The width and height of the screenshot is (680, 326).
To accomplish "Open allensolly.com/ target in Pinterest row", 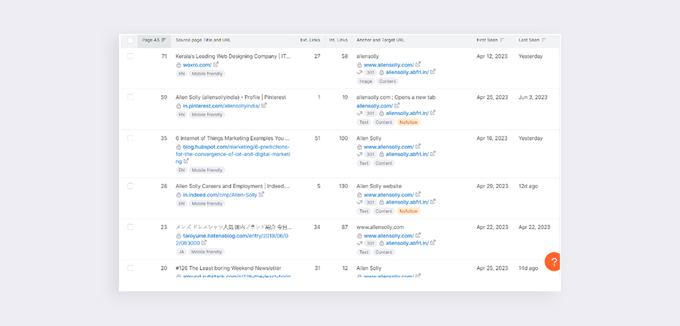I will click(375, 106).
